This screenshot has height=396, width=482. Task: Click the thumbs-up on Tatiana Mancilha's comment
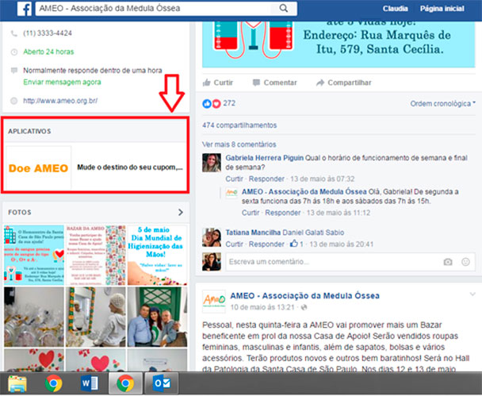[x=293, y=244]
